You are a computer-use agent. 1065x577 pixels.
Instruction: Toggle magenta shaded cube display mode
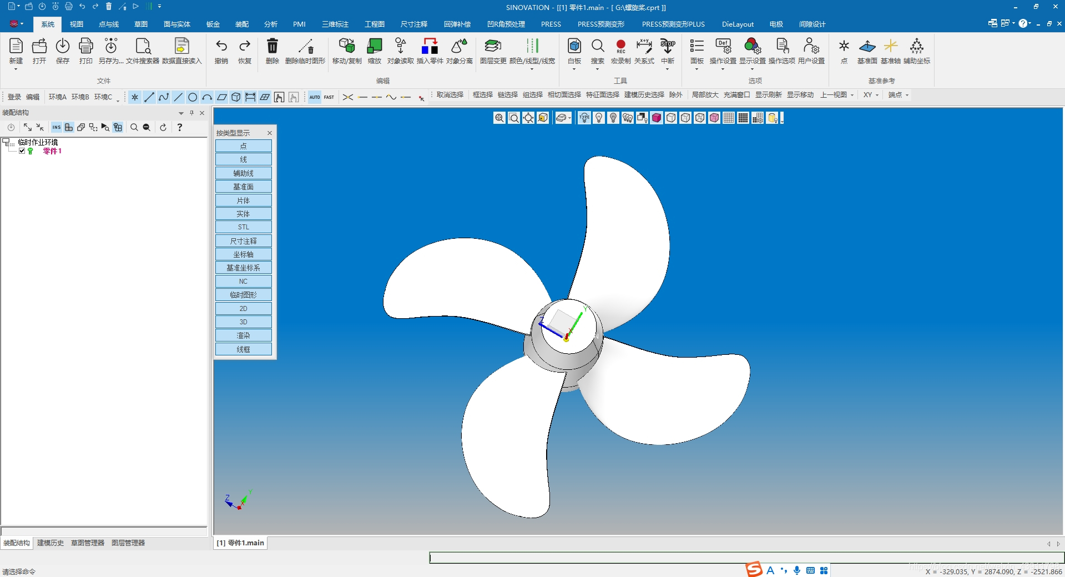click(x=657, y=118)
